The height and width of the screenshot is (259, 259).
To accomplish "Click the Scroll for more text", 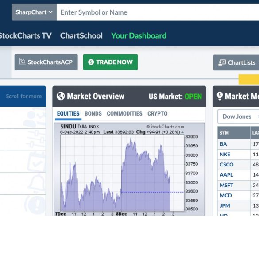I will point(24,96).
